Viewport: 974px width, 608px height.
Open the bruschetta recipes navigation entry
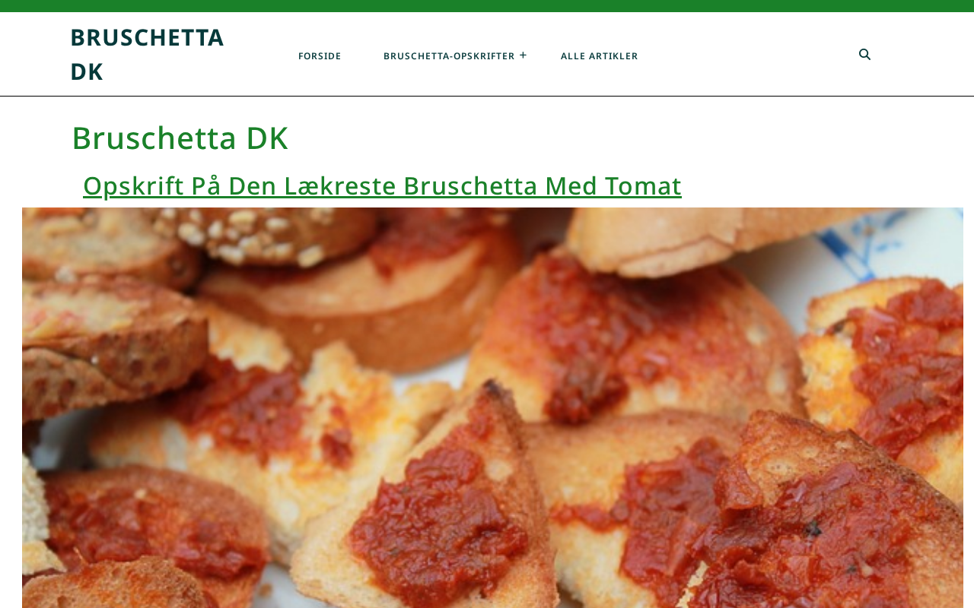(x=449, y=56)
